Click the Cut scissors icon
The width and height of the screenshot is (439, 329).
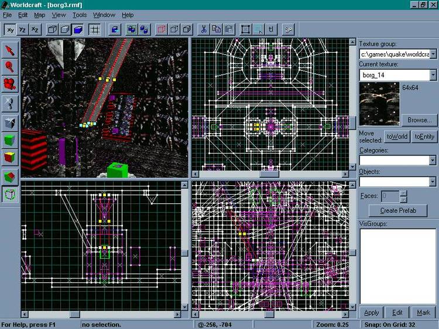coord(203,29)
